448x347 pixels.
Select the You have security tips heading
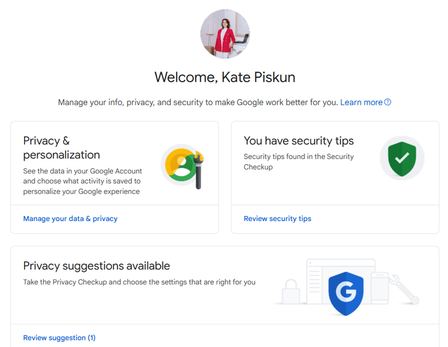point(298,141)
